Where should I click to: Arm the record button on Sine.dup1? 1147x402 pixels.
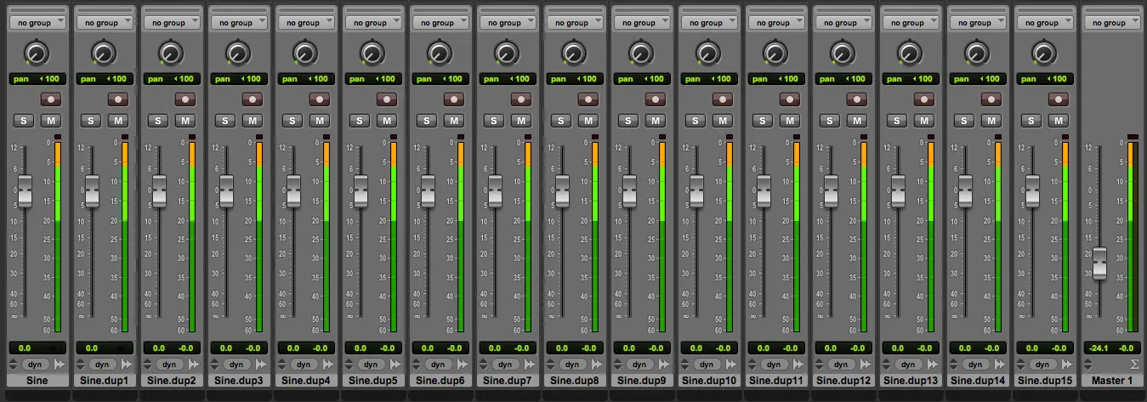(118, 99)
